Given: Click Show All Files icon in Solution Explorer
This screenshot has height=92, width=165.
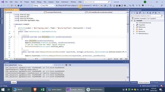Looking at the screenshot, I should pyautogui.click(x=156, y=13).
